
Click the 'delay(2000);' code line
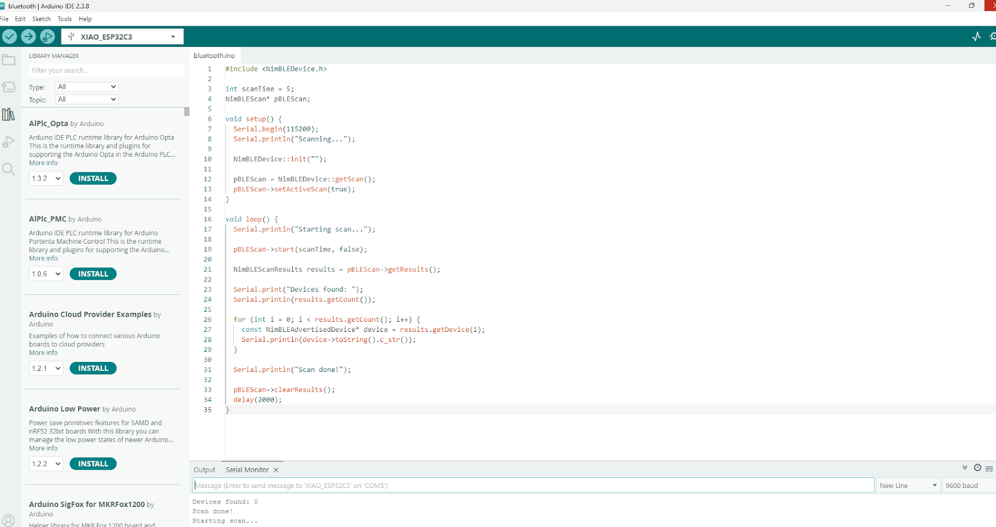(x=258, y=400)
